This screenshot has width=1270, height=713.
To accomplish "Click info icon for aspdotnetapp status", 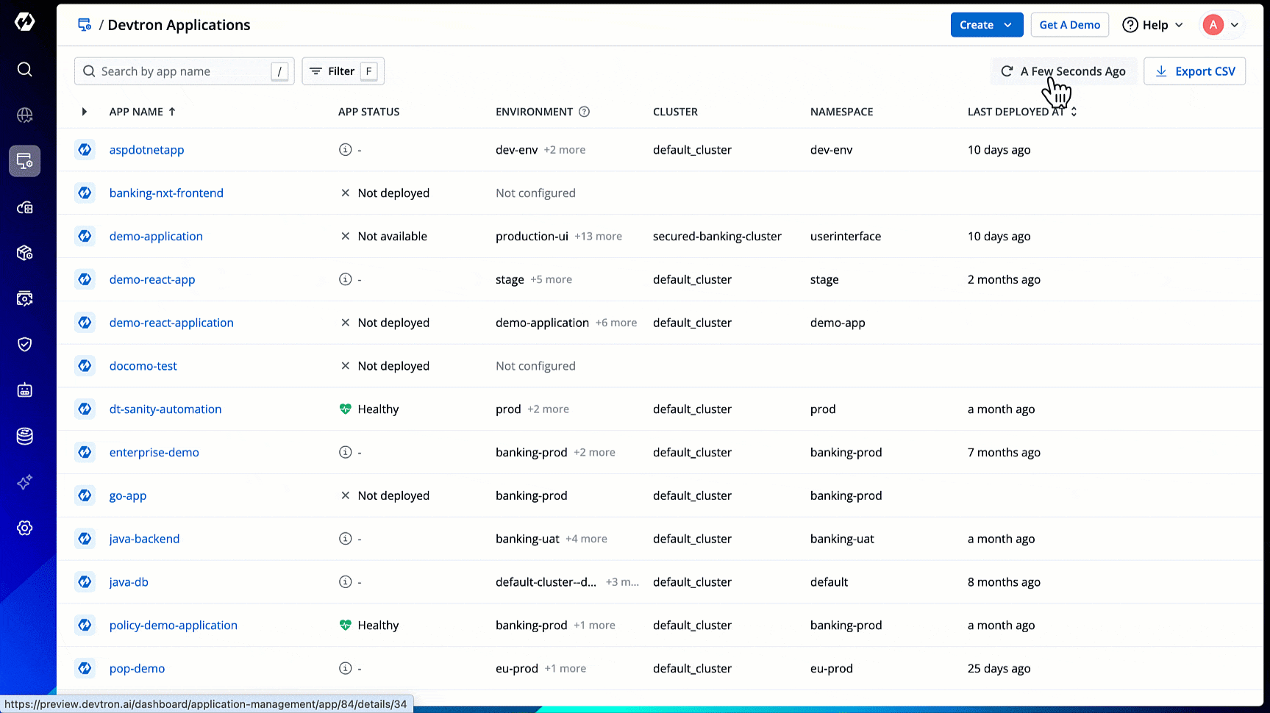I will 345,150.
